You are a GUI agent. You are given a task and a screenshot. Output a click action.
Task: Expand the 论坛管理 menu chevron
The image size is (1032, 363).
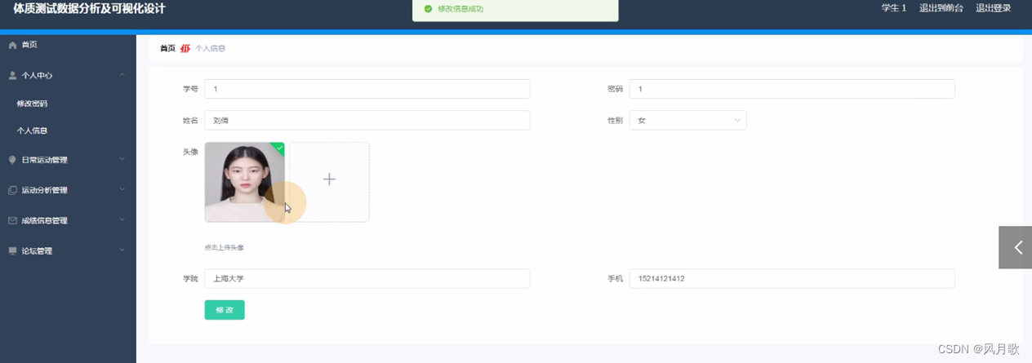pos(122,250)
